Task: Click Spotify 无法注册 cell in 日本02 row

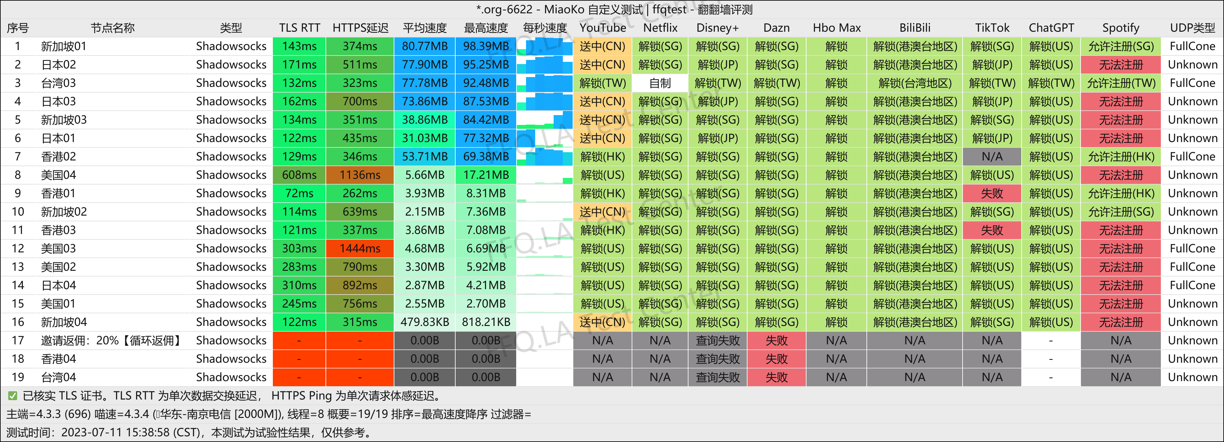Action: click(x=1121, y=65)
